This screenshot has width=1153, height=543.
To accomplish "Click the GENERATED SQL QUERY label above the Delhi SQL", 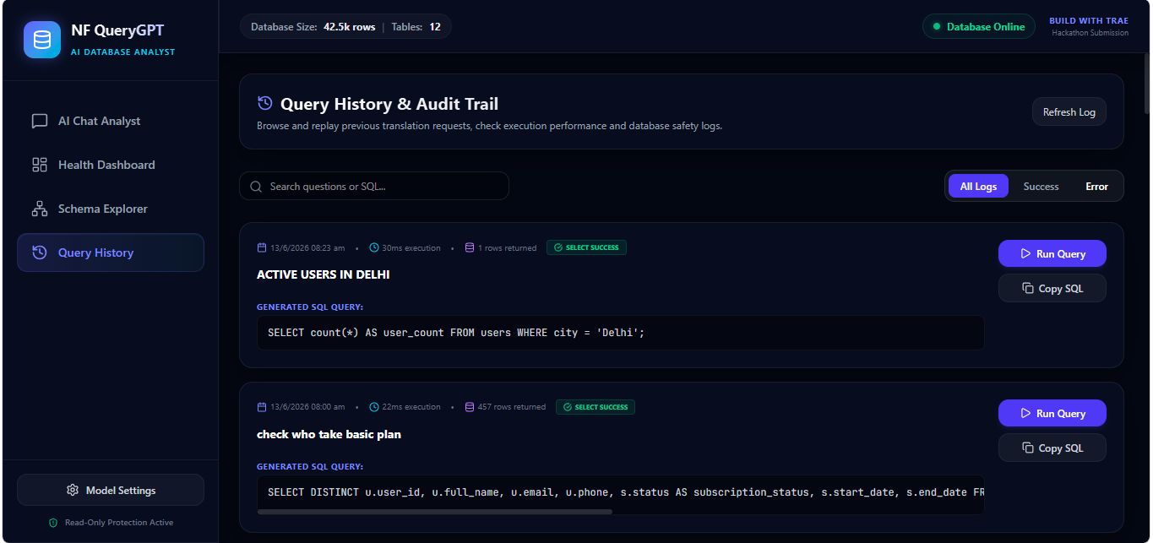I will coord(310,307).
